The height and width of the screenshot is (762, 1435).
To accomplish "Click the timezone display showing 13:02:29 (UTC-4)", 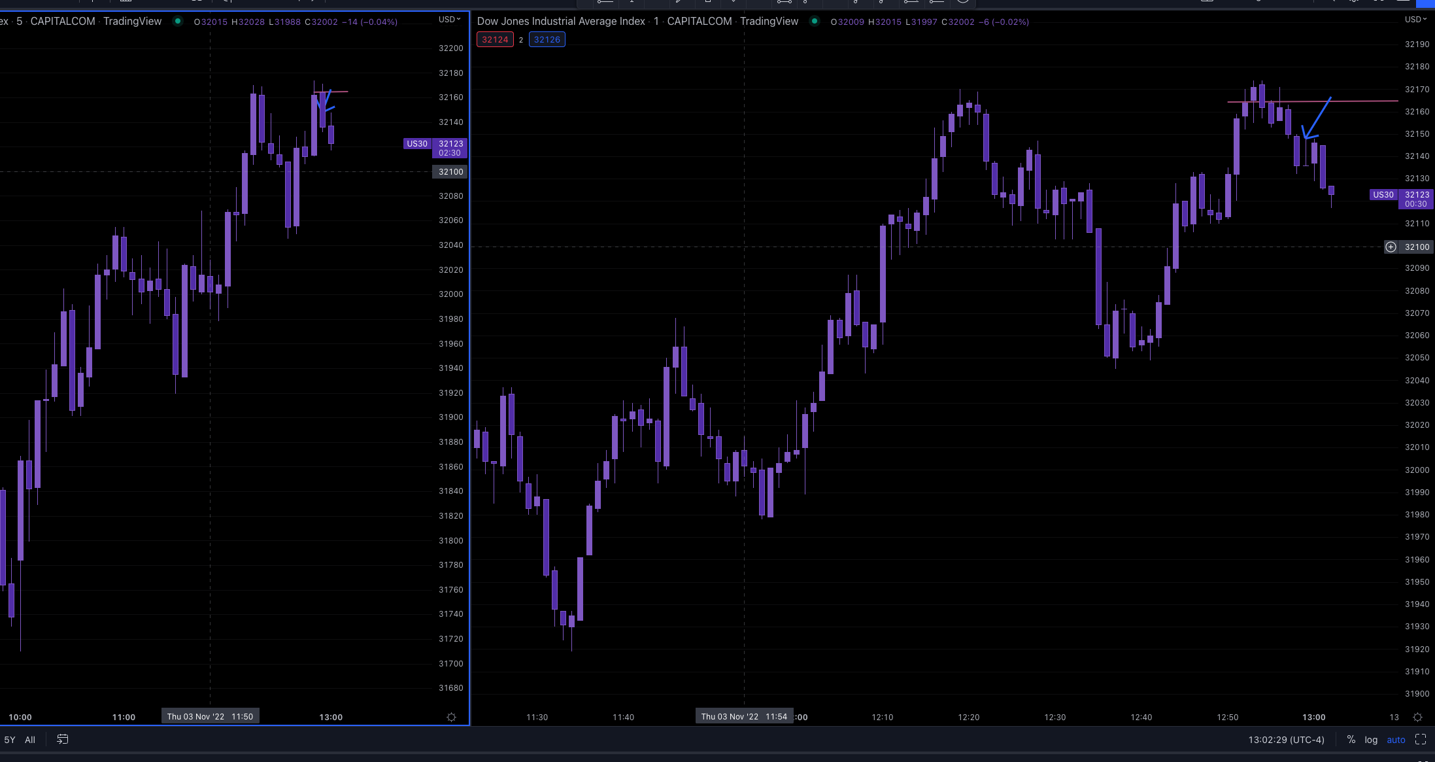I will 1286,739.
